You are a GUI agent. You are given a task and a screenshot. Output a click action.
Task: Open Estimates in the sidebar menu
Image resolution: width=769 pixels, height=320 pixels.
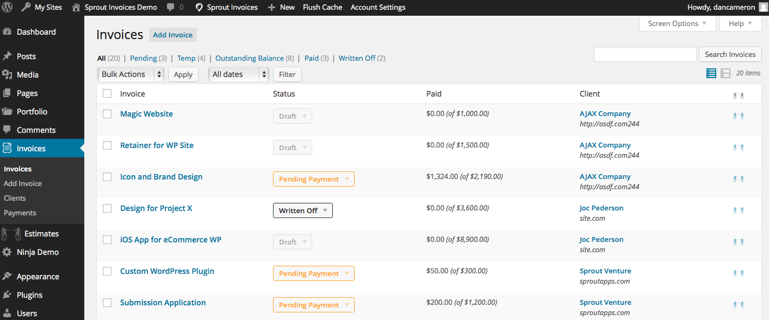[x=41, y=234]
